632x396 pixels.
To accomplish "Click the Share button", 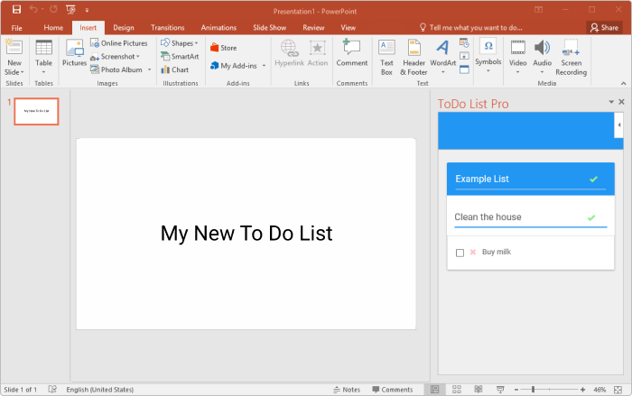I will coord(604,28).
